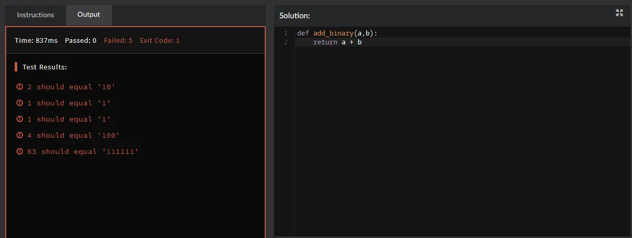The height and width of the screenshot is (238, 632).
Task: Select the Output tab
Action: [88, 15]
